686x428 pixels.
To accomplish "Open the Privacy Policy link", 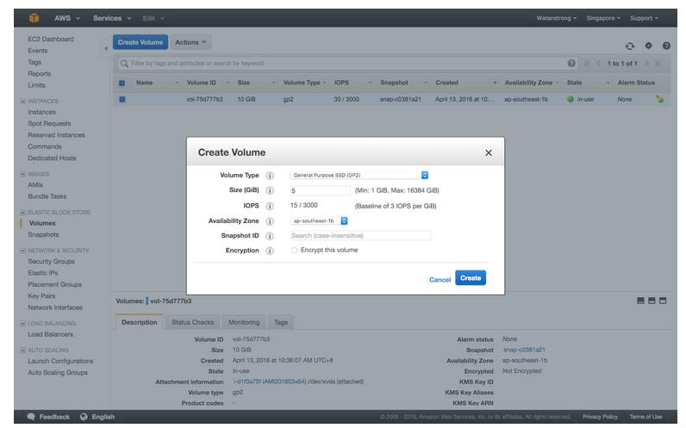I will 600,417.
